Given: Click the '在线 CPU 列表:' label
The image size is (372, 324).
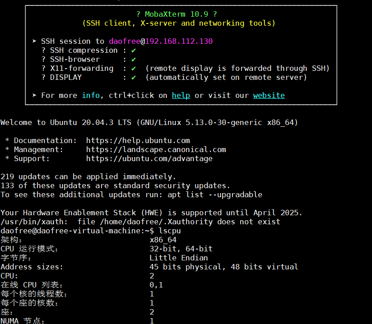Looking at the screenshot, I should 32,285.
